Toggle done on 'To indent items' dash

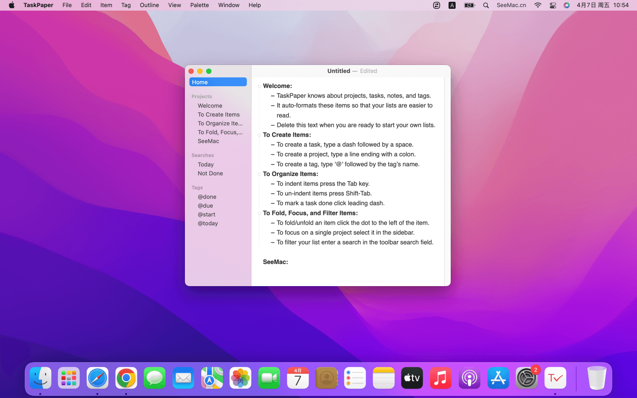[x=272, y=184]
